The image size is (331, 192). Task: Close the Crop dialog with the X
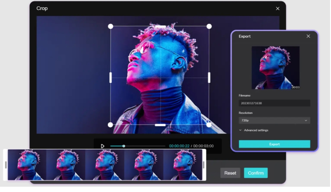pyautogui.click(x=278, y=9)
